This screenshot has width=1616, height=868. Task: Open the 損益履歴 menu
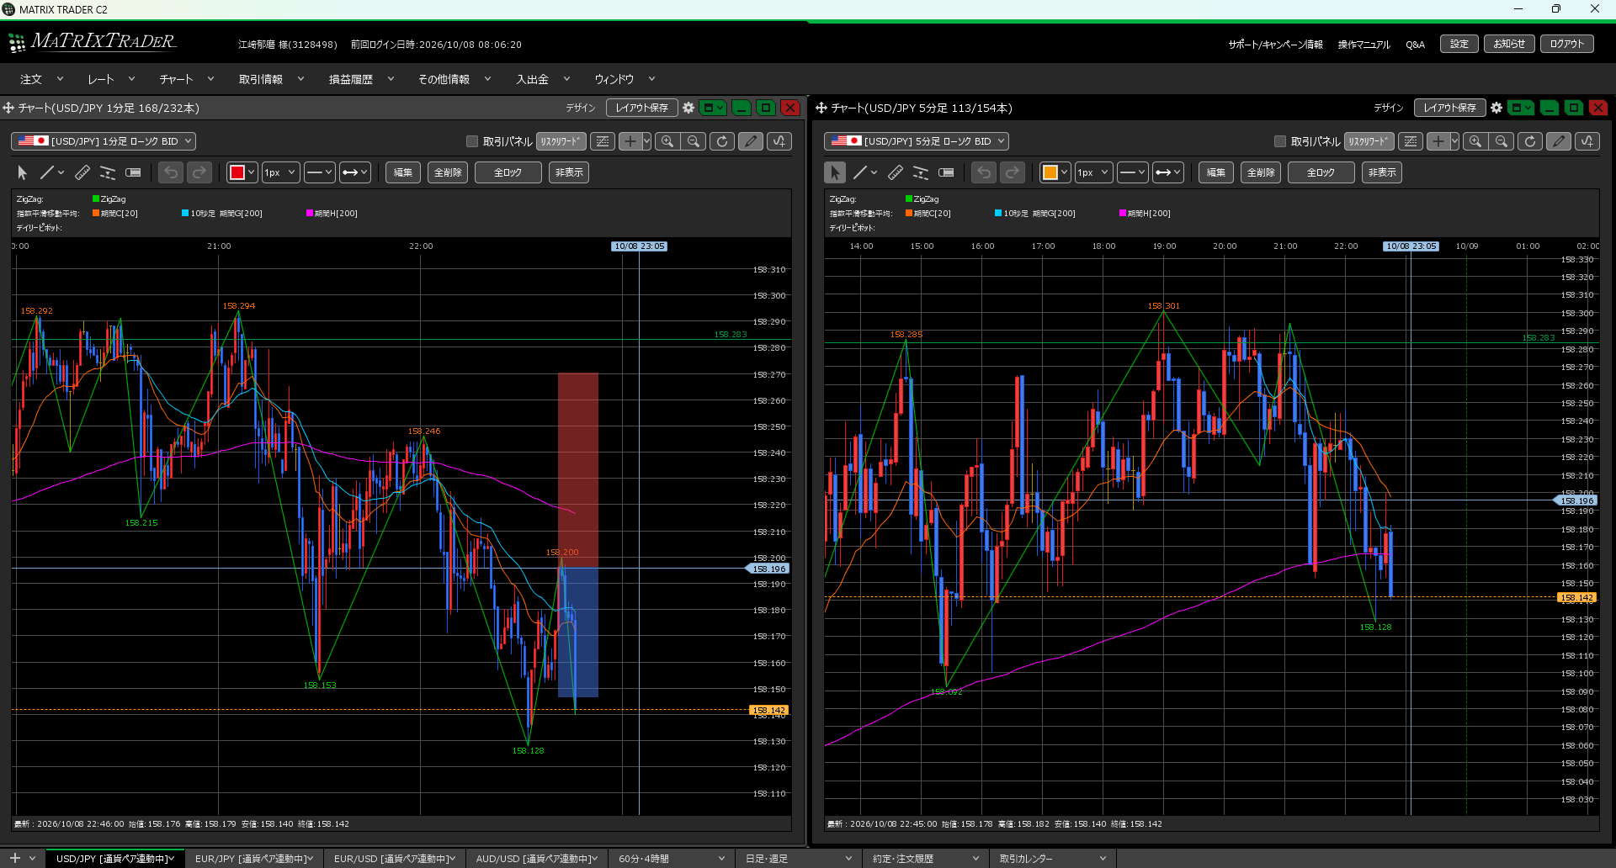[x=361, y=79]
